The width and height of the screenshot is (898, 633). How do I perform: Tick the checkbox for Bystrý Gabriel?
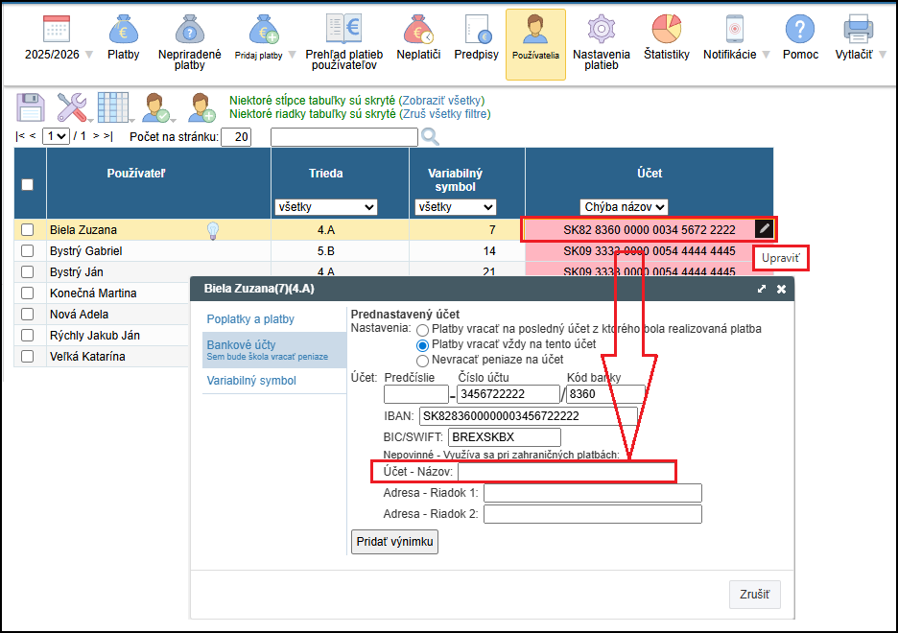coord(28,251)
